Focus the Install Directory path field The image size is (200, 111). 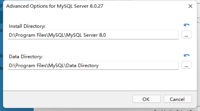[93, 35]
